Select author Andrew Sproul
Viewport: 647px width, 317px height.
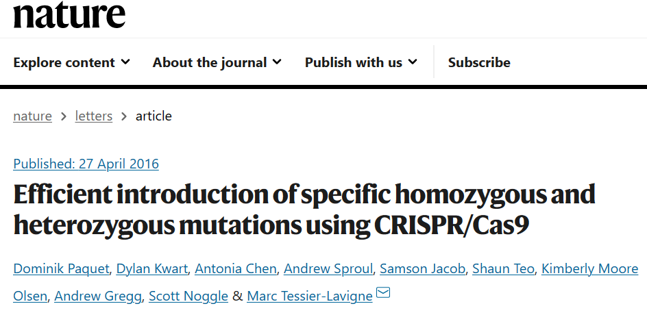(x=328, y=269)
